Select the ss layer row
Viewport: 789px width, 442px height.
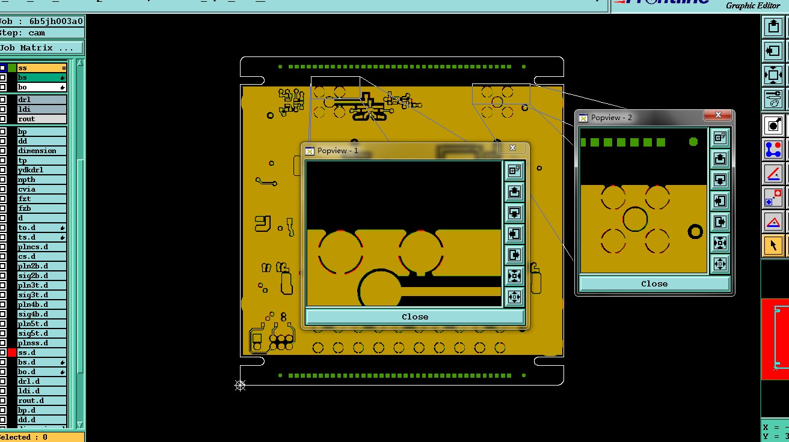click(x=41, y=68)
